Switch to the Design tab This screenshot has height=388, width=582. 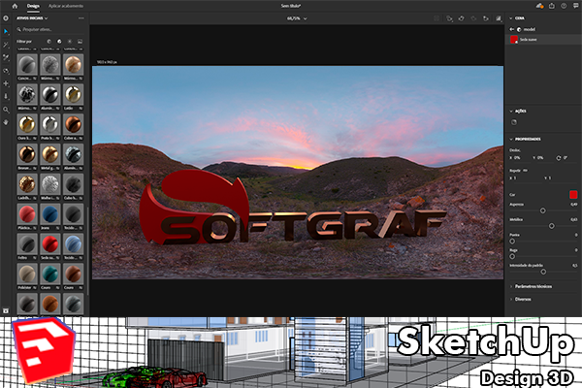pyautogui.click(x=33, y=6)
